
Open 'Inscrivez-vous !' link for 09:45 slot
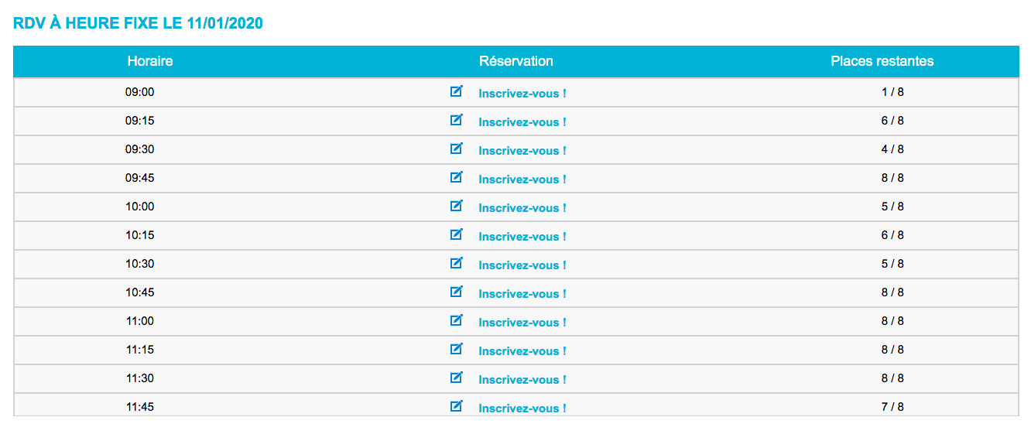tap(522, 179)
